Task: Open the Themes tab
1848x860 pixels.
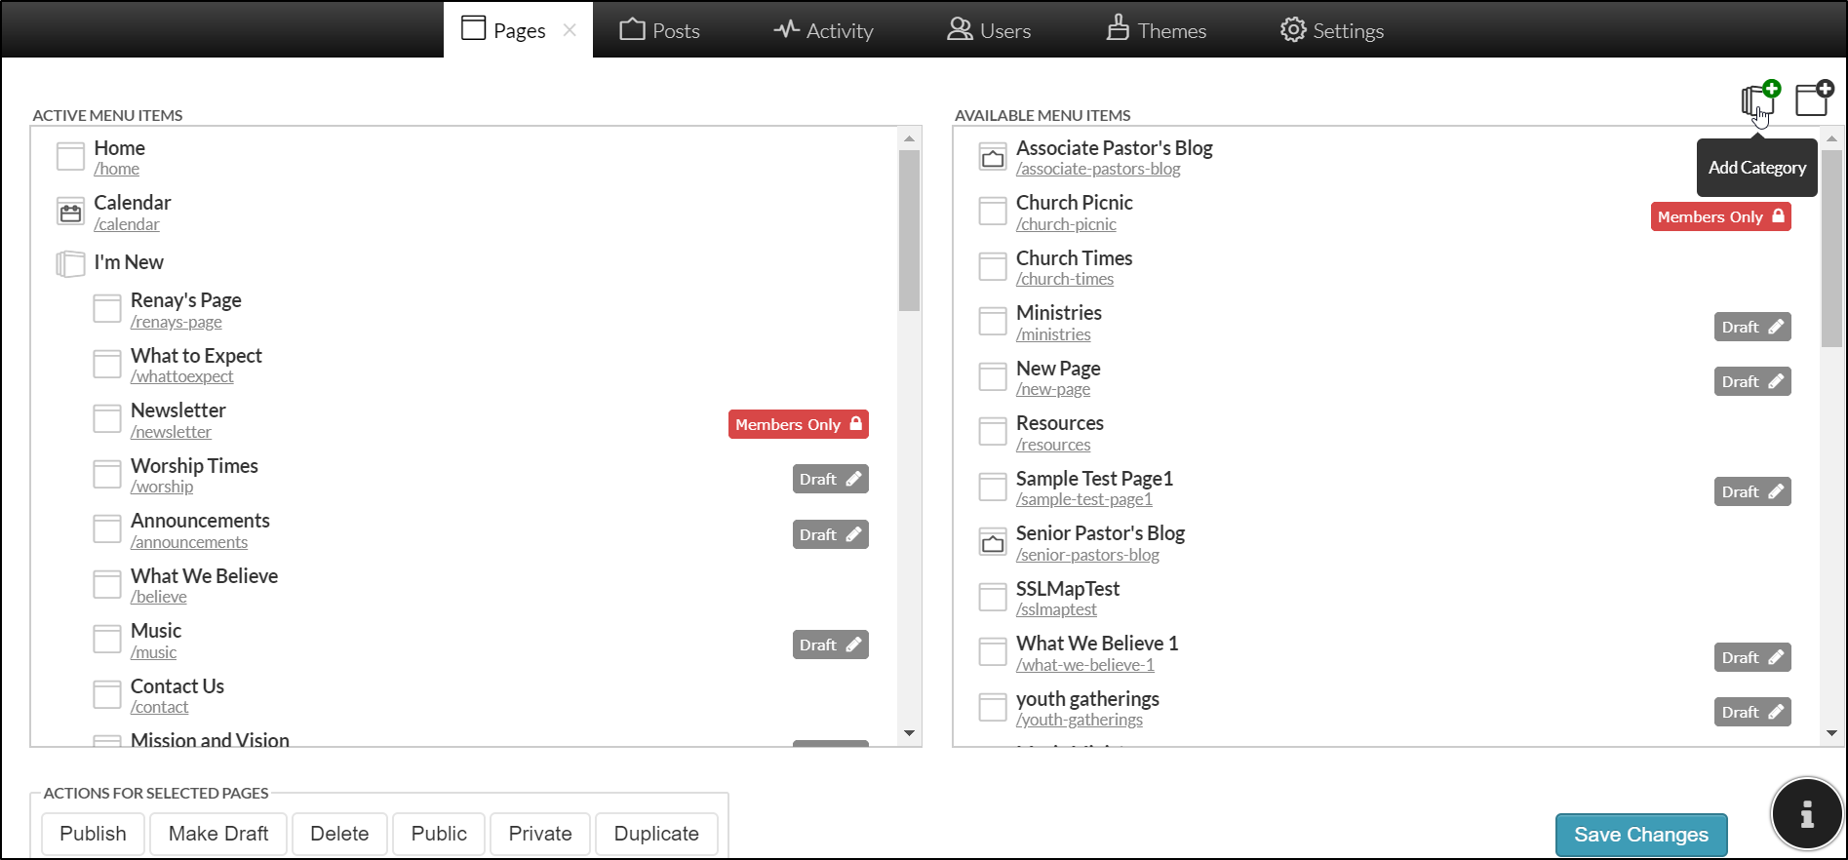Action: [x=1157, y=30]
